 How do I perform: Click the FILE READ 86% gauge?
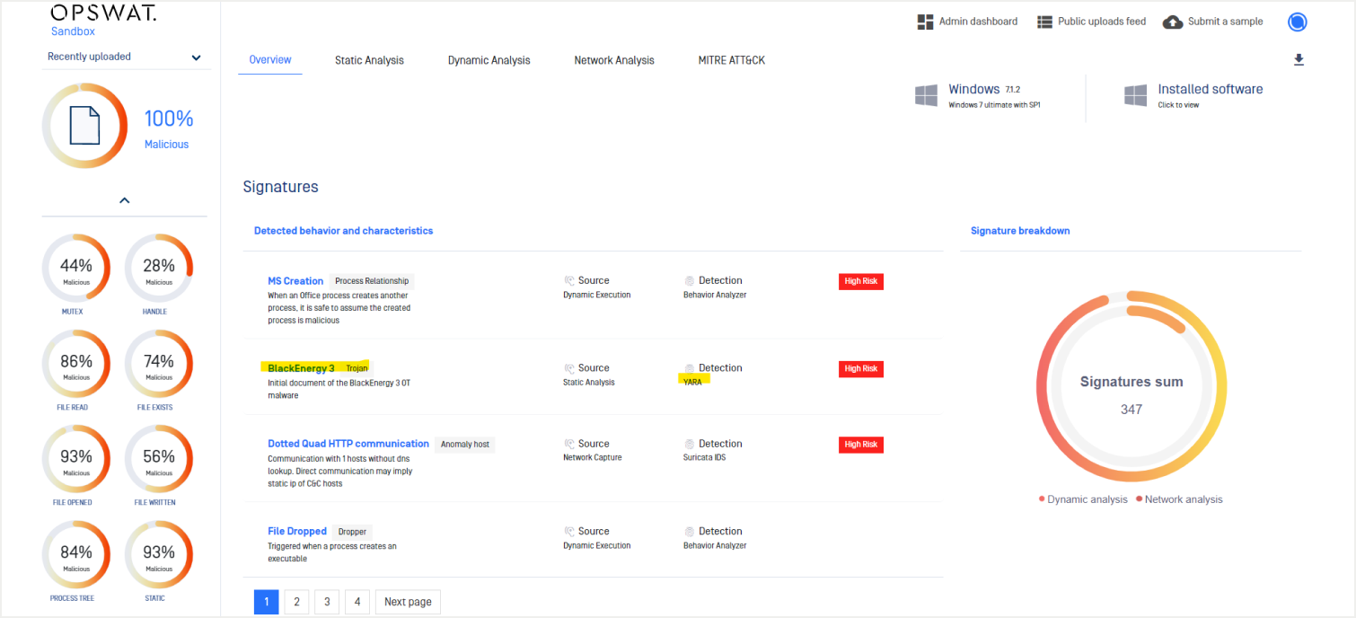click(76, 364)
